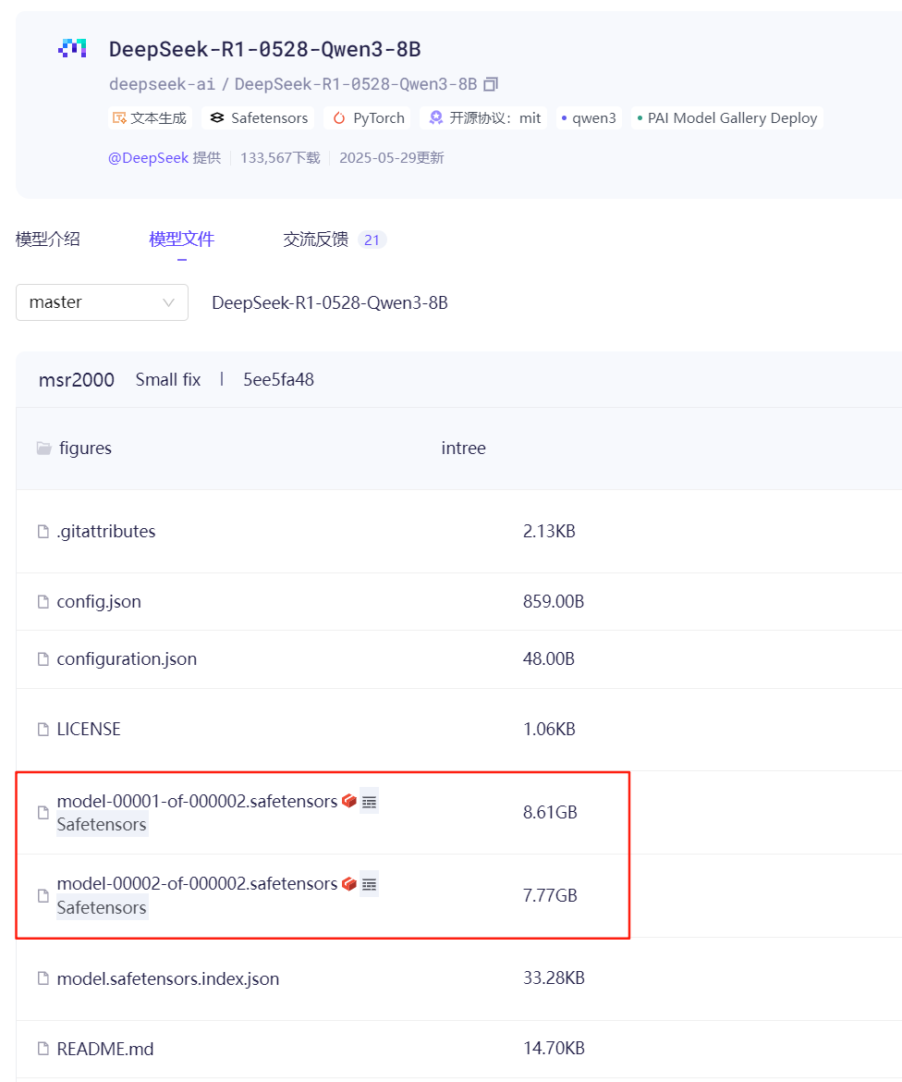This screenshot has height=1082, width=902.
Task: Click the commit hash 5ee5fa48
Action: pos(278,379)
